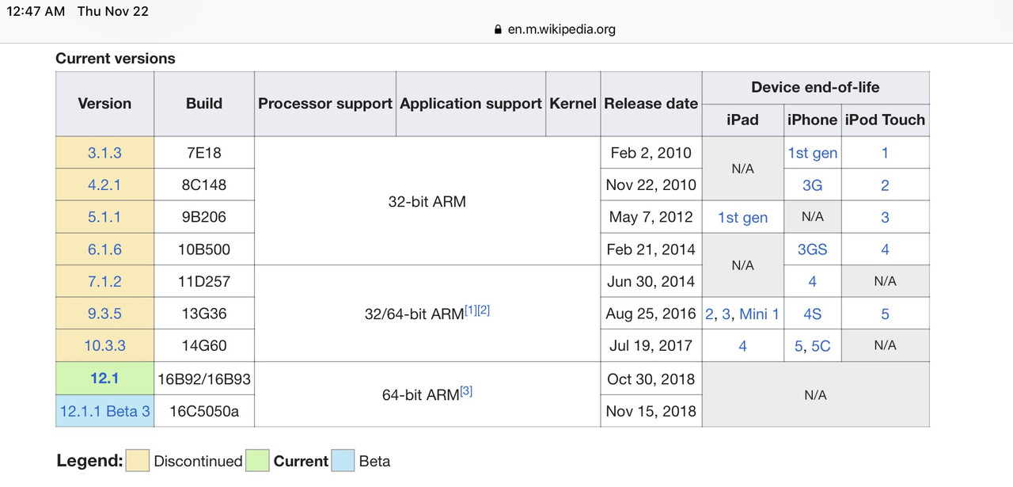Open the iPad 4 link in 10.3.3 row
This screenshot has width=1013, height=487.
click(742, 345)
